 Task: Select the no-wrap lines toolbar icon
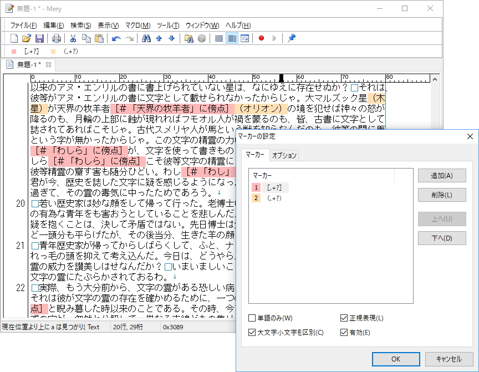[219, 38]
